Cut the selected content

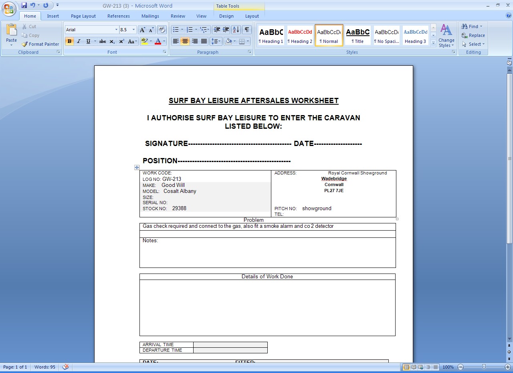coord(29,26)
